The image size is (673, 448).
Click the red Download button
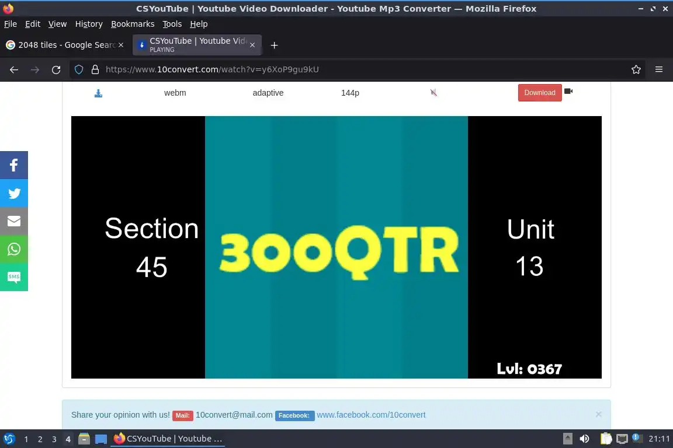point(540,93)
